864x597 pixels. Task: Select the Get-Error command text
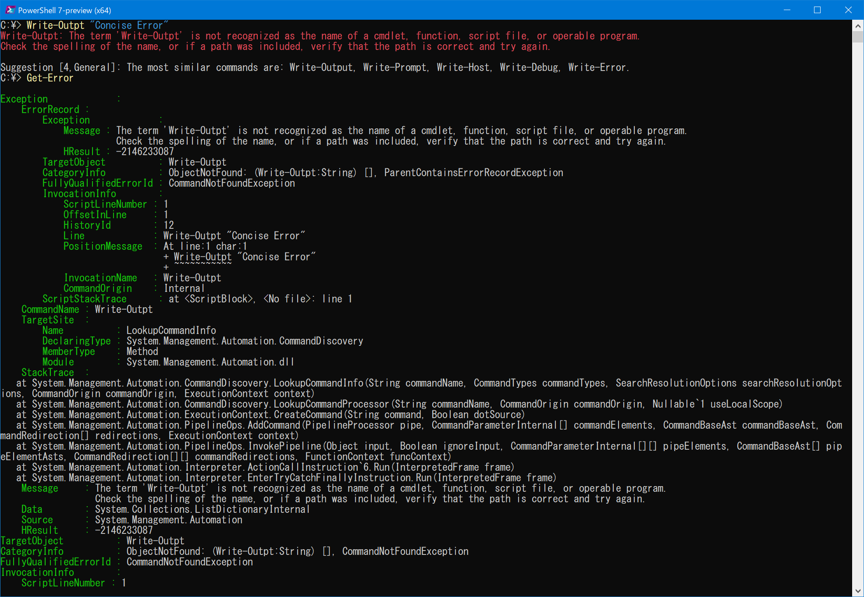pos(50,78)
